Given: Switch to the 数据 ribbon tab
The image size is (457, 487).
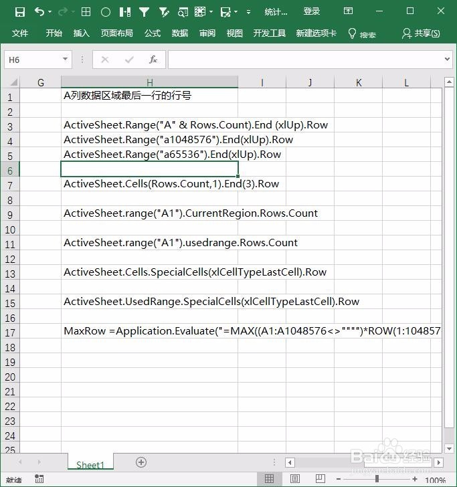Looking at the screenshot, I should point(180,33).
